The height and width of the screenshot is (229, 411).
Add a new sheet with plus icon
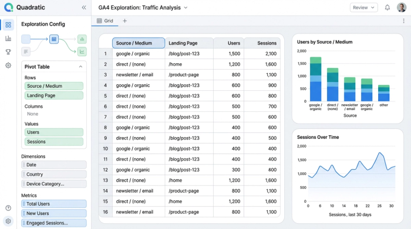(x=124, y=21)
